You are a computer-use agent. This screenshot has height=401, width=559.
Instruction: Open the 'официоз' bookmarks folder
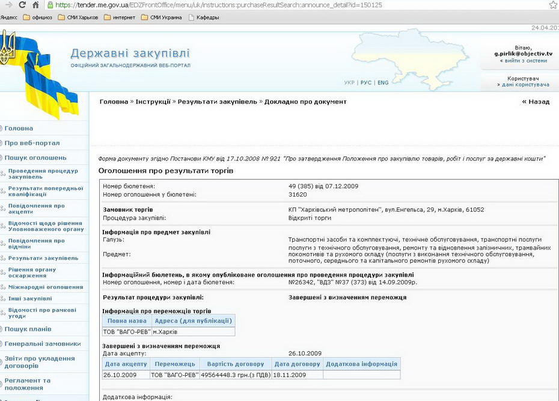37,17
